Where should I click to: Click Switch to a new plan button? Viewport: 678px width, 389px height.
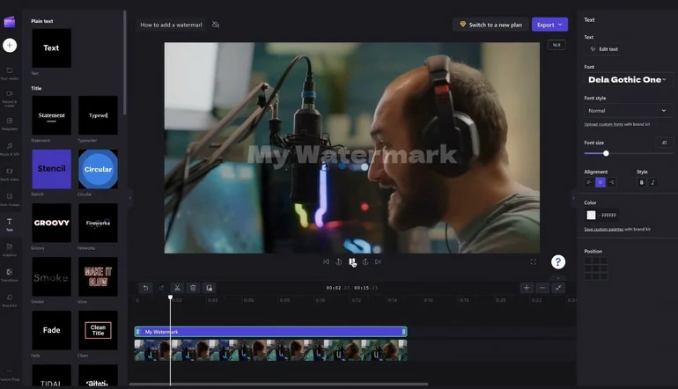489,25
